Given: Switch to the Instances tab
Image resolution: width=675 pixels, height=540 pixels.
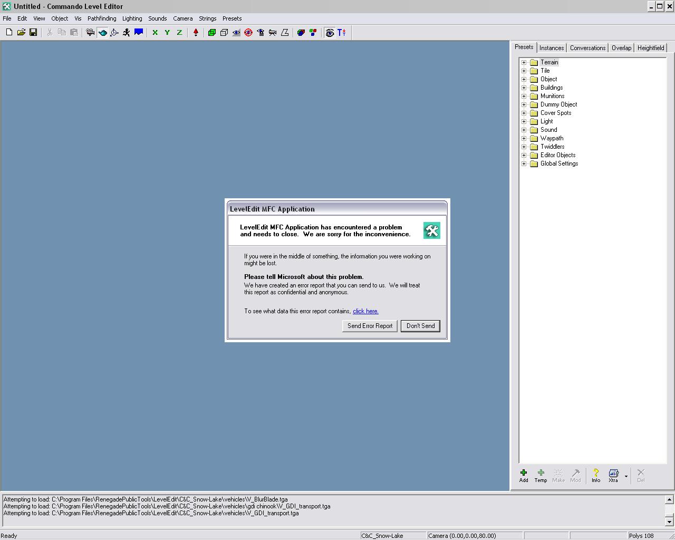Looking at the screenshot, I should pyautogui.click(x=552, y=48).
